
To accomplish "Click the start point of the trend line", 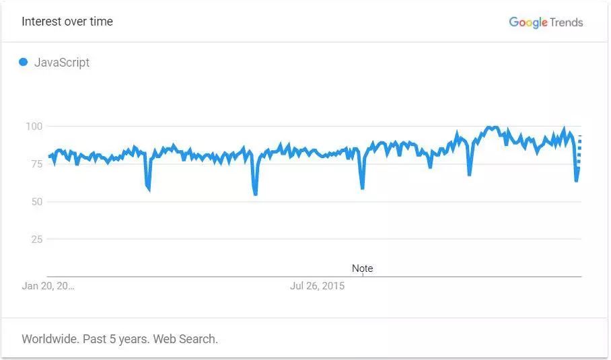I will pos(48,156).
